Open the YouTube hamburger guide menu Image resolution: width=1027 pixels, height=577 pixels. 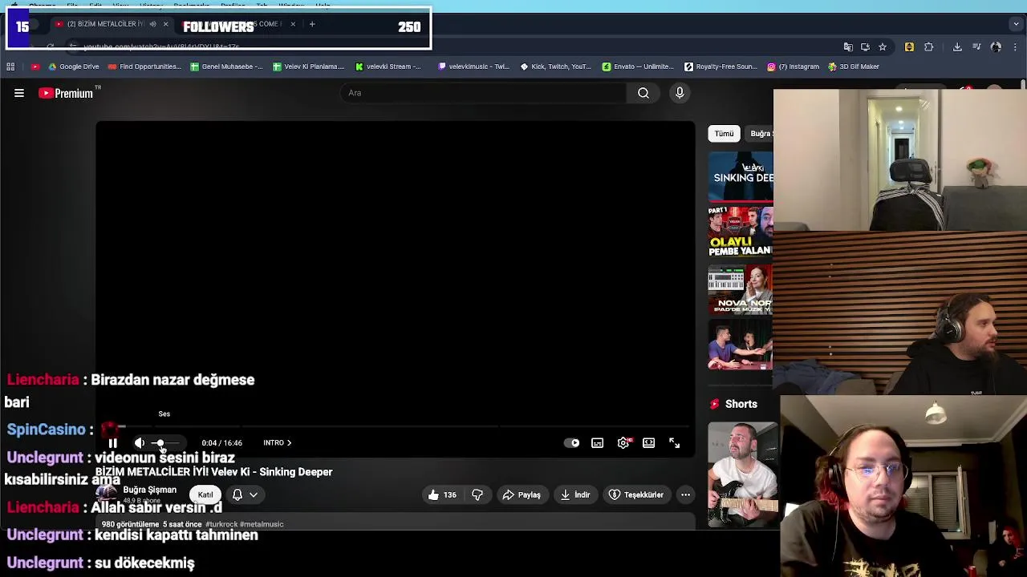(19, 93)
